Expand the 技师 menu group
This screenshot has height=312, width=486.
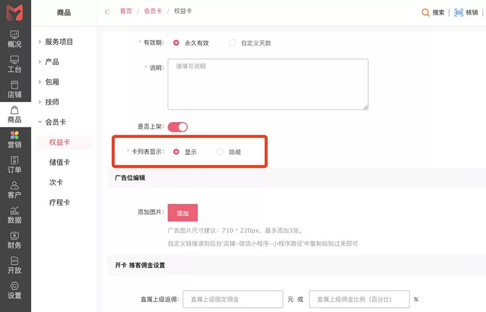[52, 102]
